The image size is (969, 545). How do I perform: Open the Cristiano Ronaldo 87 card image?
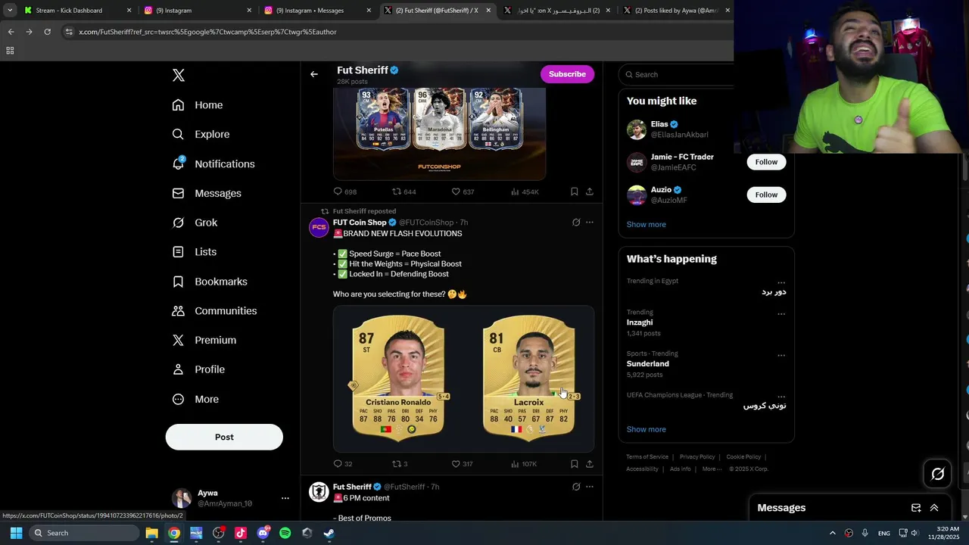point(398,377)
